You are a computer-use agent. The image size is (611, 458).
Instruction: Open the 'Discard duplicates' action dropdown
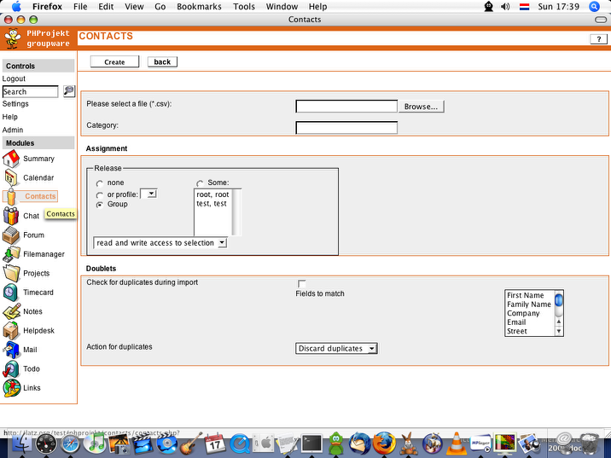point(336,349)
